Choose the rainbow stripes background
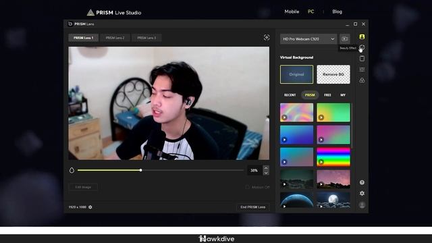Screen dimensions: 432x243 (x=333, y=157)
